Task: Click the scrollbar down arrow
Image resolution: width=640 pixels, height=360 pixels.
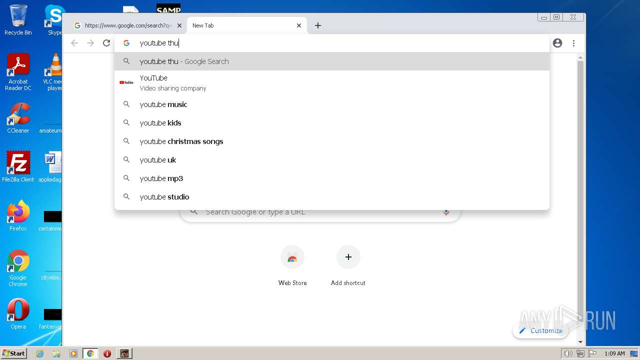Action: (580, 342)
